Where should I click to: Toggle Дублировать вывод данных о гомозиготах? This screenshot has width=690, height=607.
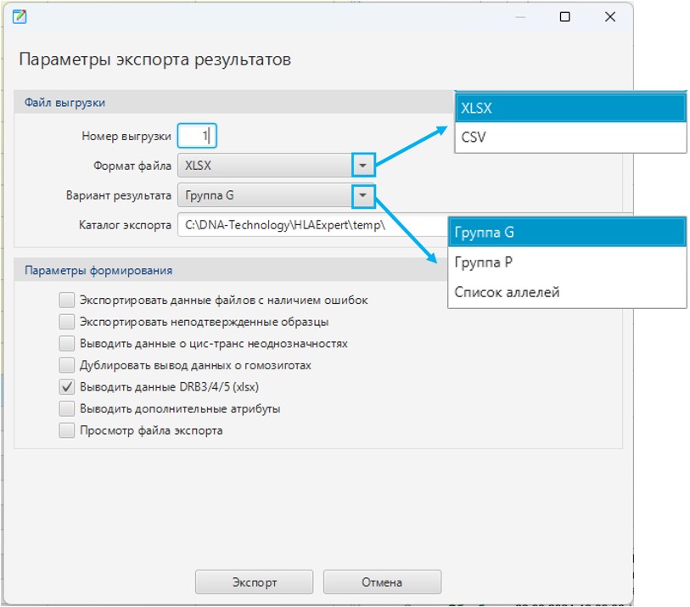pos(67,365)
